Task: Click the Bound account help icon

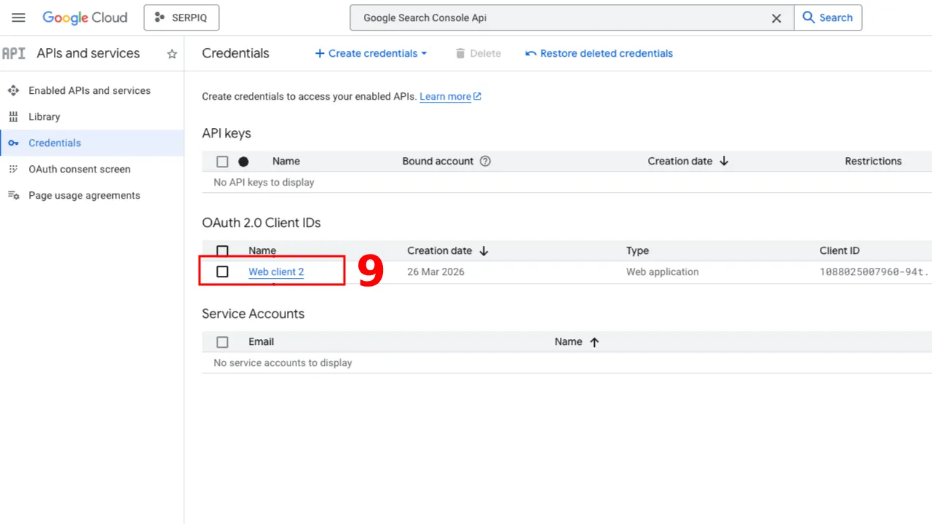Action: 485,162
